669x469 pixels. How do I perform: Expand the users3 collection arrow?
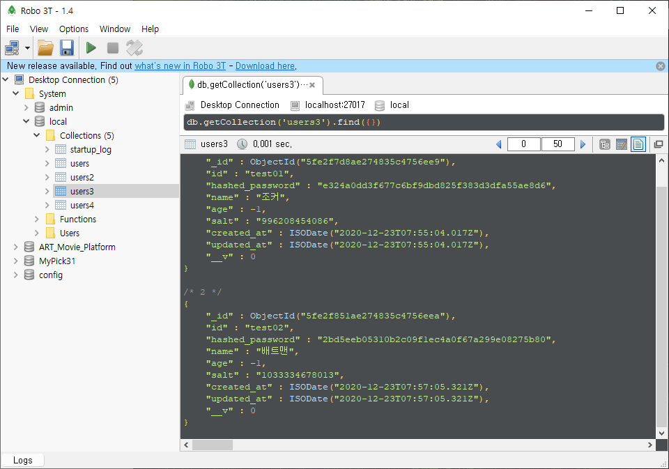point(47,191)
